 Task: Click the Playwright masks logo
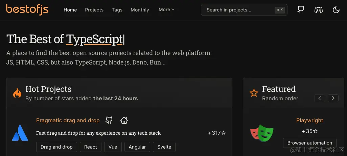(x=262, y=133)
